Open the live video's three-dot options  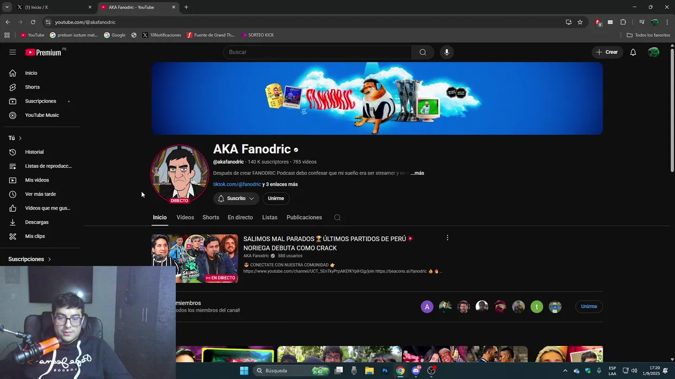(447, 238)
